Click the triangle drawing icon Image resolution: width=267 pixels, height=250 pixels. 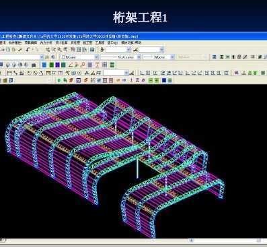tap(41, 73)
